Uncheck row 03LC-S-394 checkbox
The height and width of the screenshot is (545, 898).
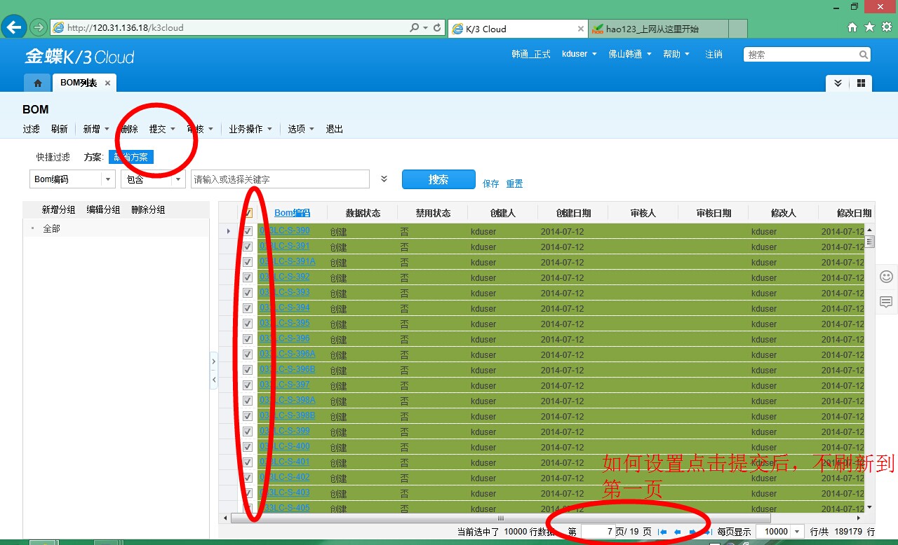click(248, 308)
